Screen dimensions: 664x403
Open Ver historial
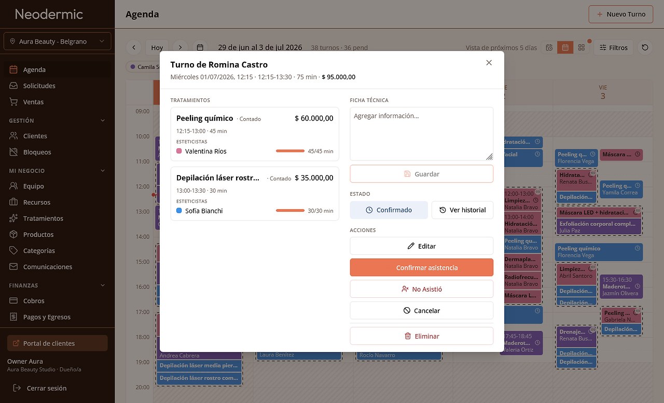click(462, 210)
